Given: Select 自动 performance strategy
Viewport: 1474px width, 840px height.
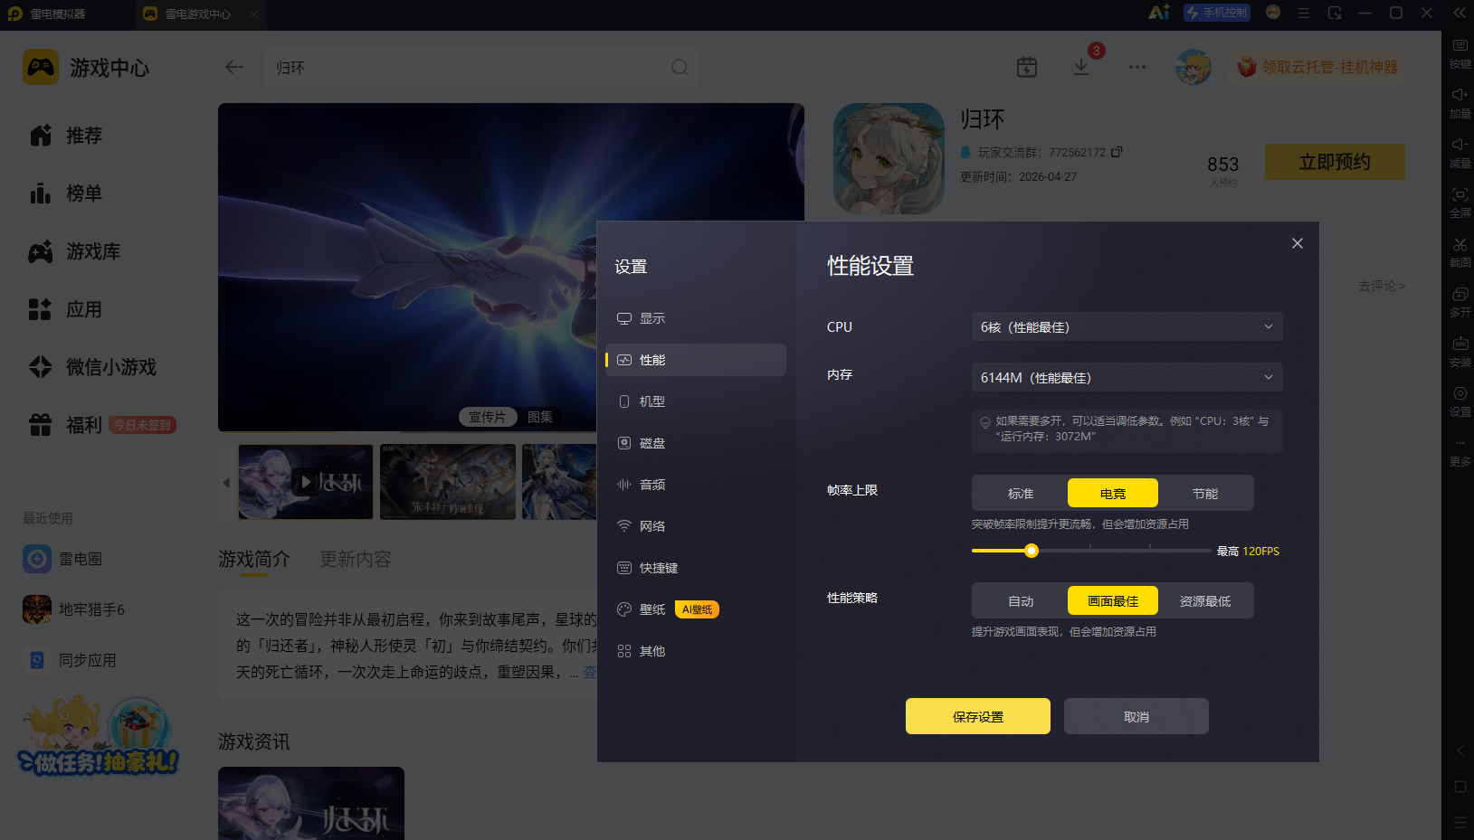Looking at the screenshot, I should click(1021, 600).
